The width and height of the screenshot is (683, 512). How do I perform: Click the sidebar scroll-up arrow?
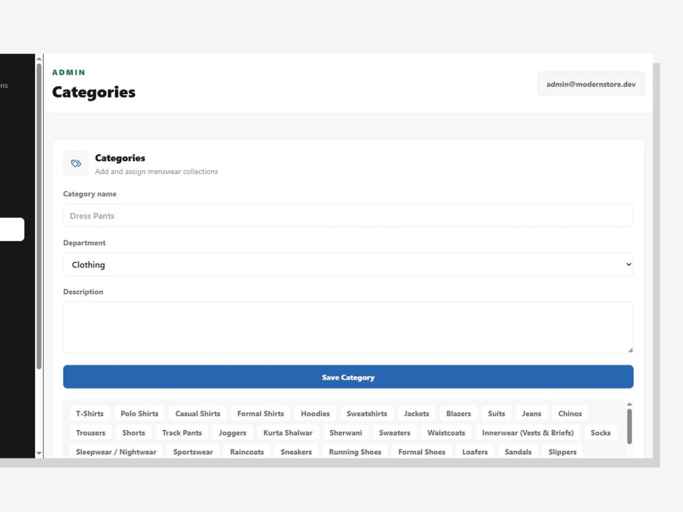coord(39,58)
